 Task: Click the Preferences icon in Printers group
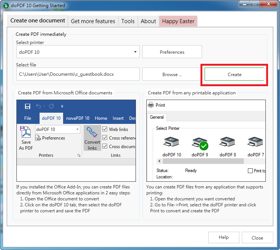38,138
